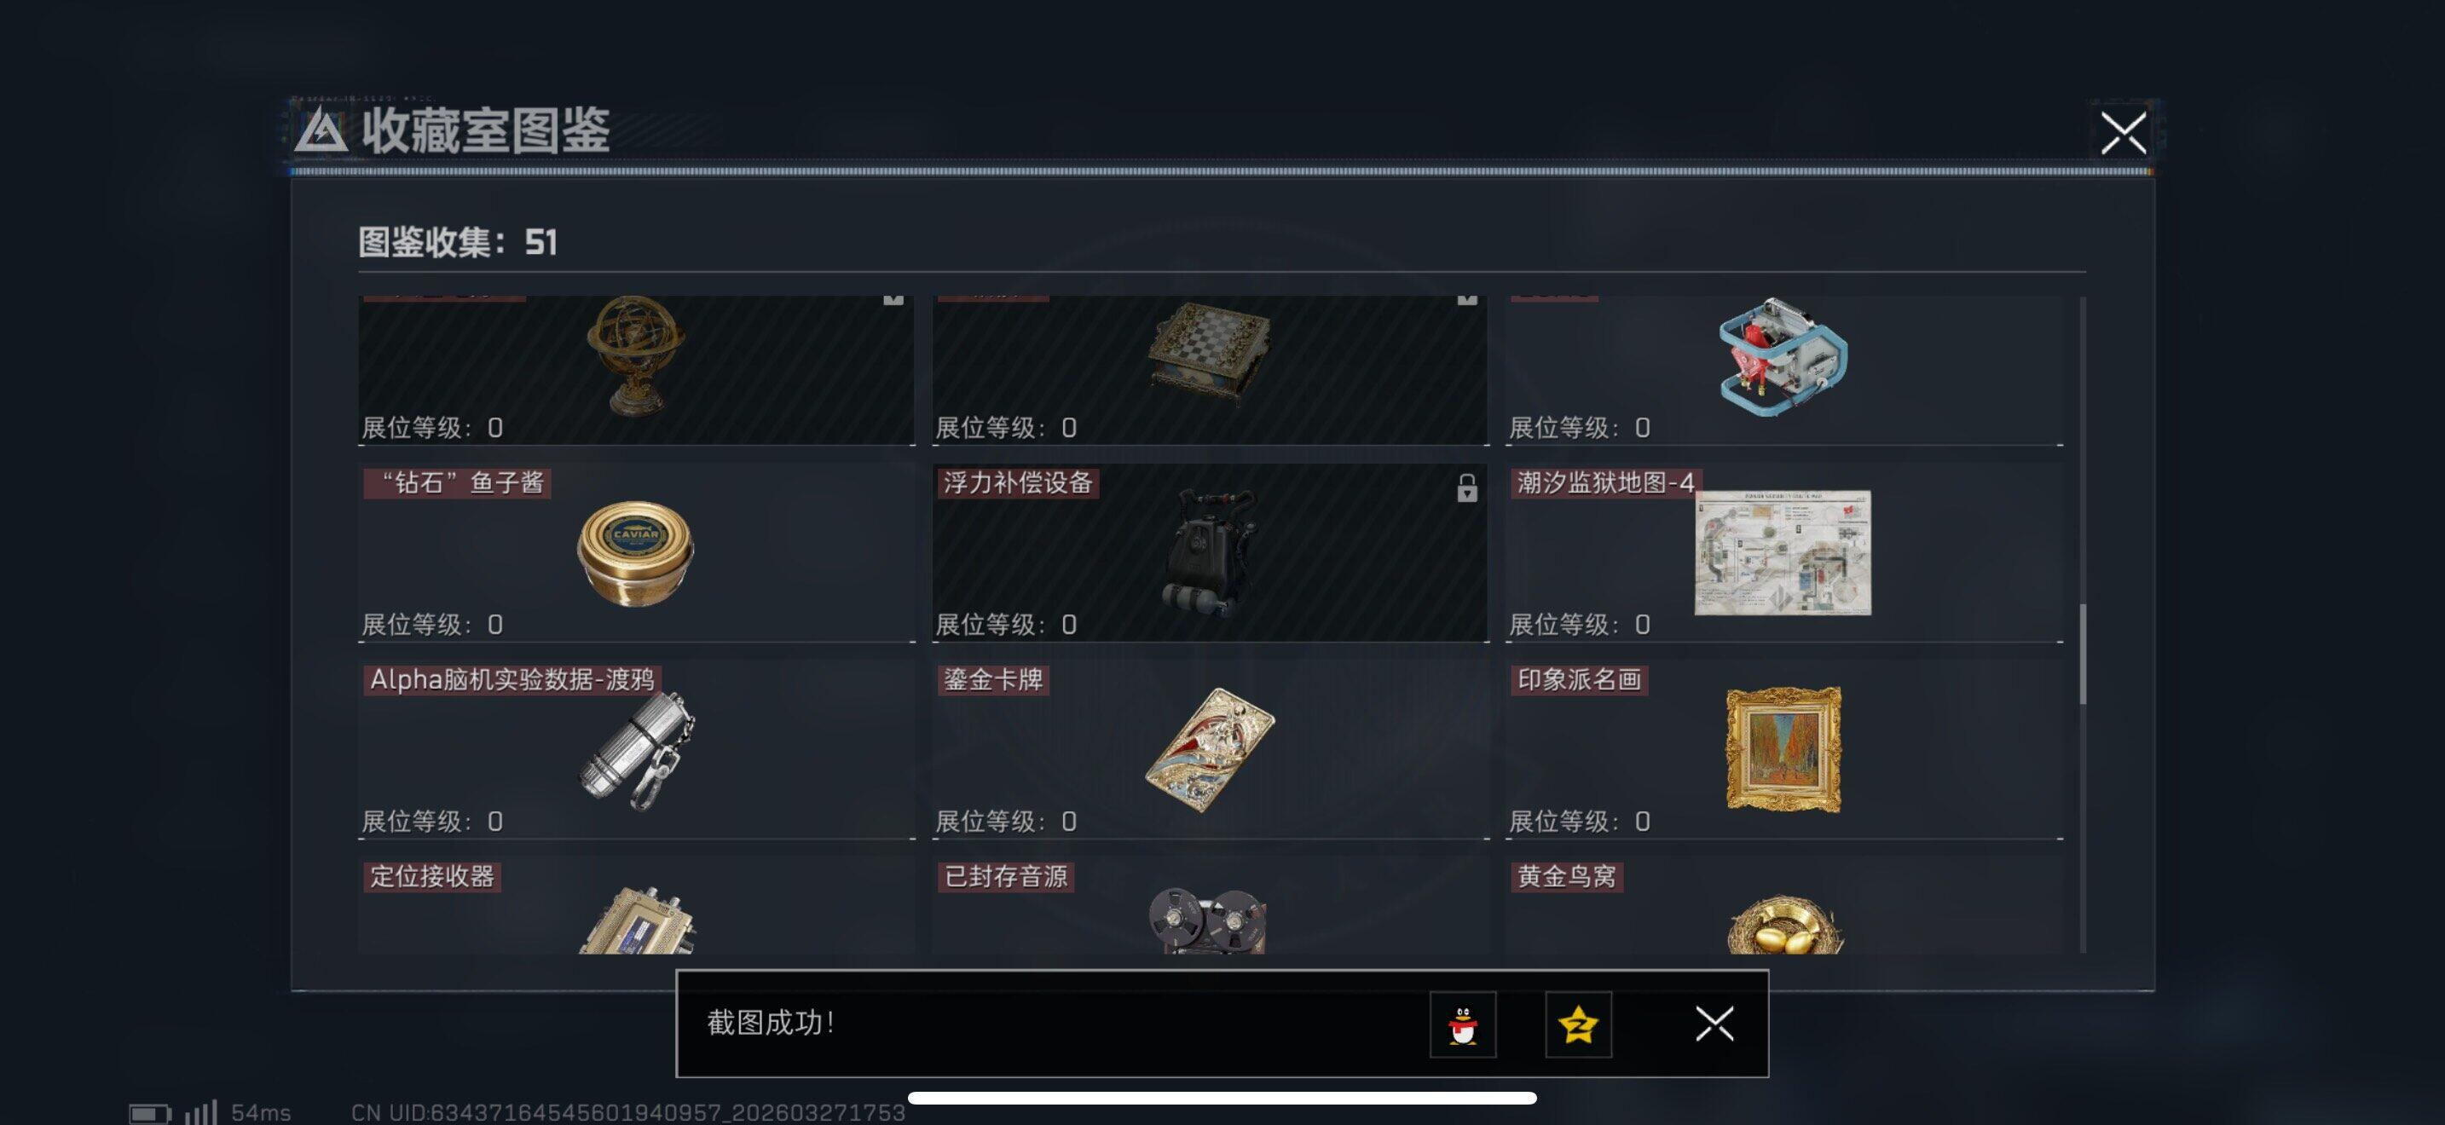Click the lock icon on 浮力补偿设备
2445x1125 pixels.
pos(1466,487)
